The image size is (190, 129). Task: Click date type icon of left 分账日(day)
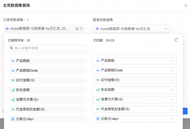13,119
